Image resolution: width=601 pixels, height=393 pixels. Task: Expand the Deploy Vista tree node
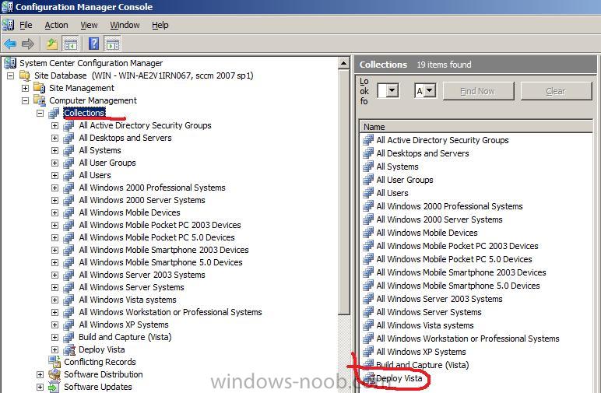(x=54, y=349)
